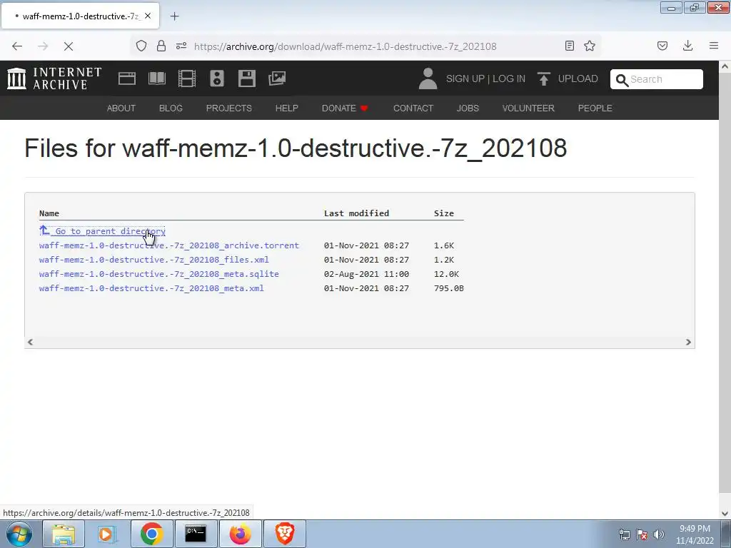
Task: Click LOG IN link
Action: [x=508, y=78]
